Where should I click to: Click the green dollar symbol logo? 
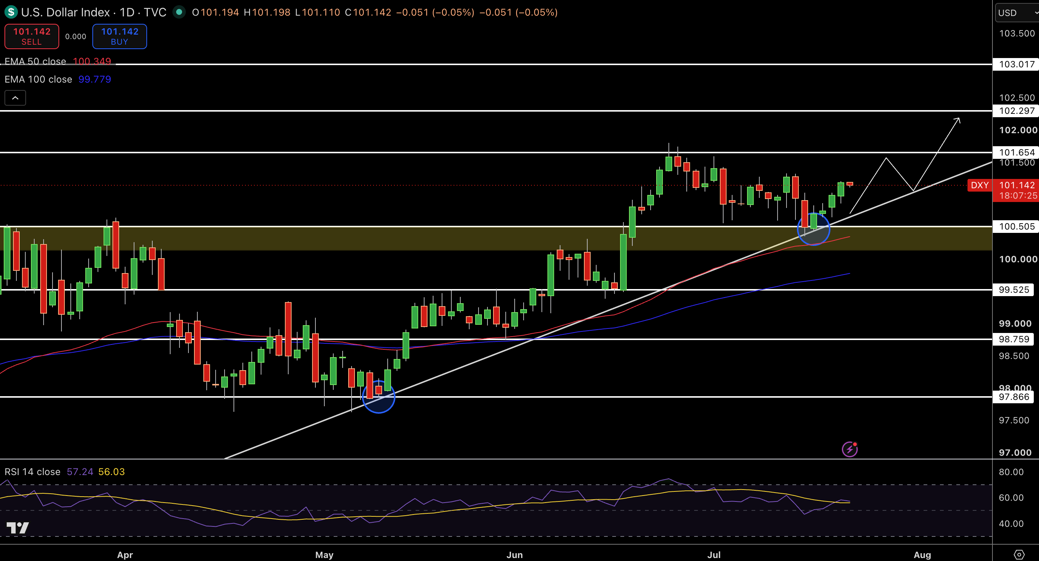tap(11, 12)
